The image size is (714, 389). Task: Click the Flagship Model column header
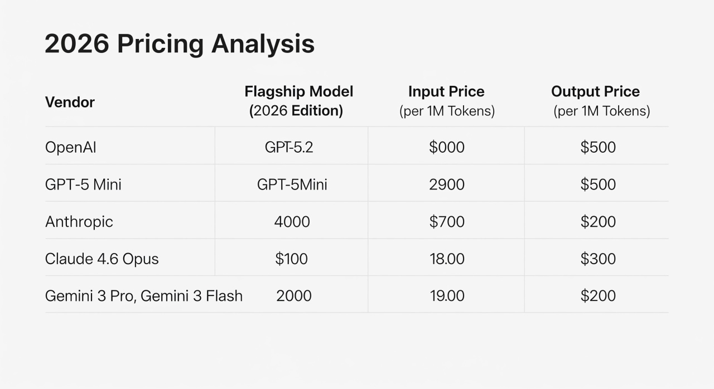coord(298,101)
